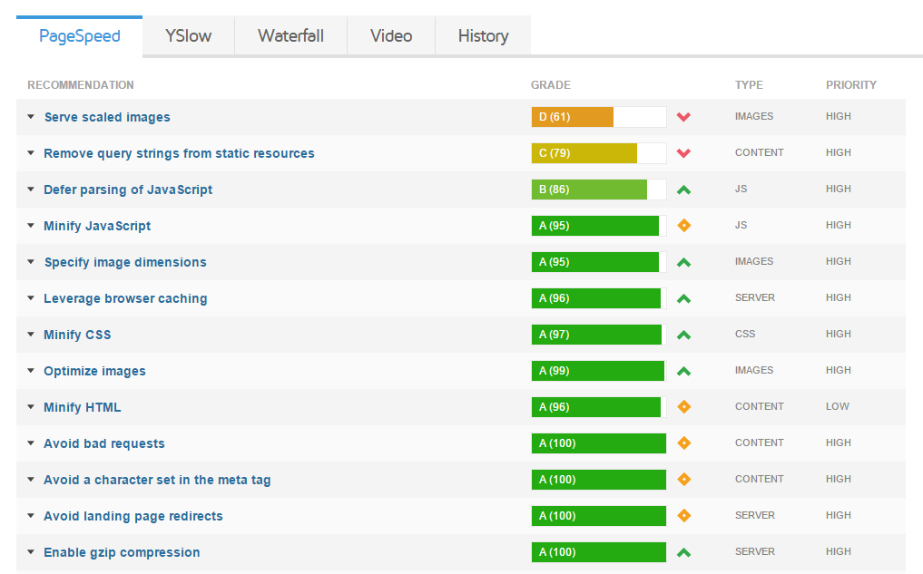This screenshot has height=574, width=923.
Task: Open the Enable gzip compression recommendation
Action: 122,553
